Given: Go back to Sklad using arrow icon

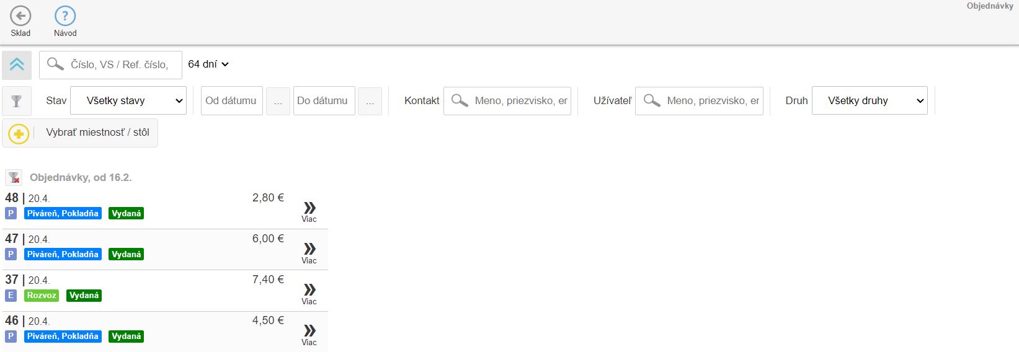Looking at the screenshot, I should (x=20, y=17).
